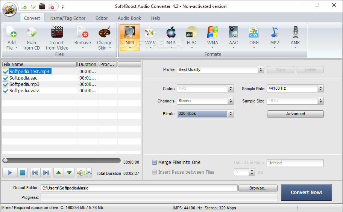Open the Bitrate dropdown

tap(231, 114)
